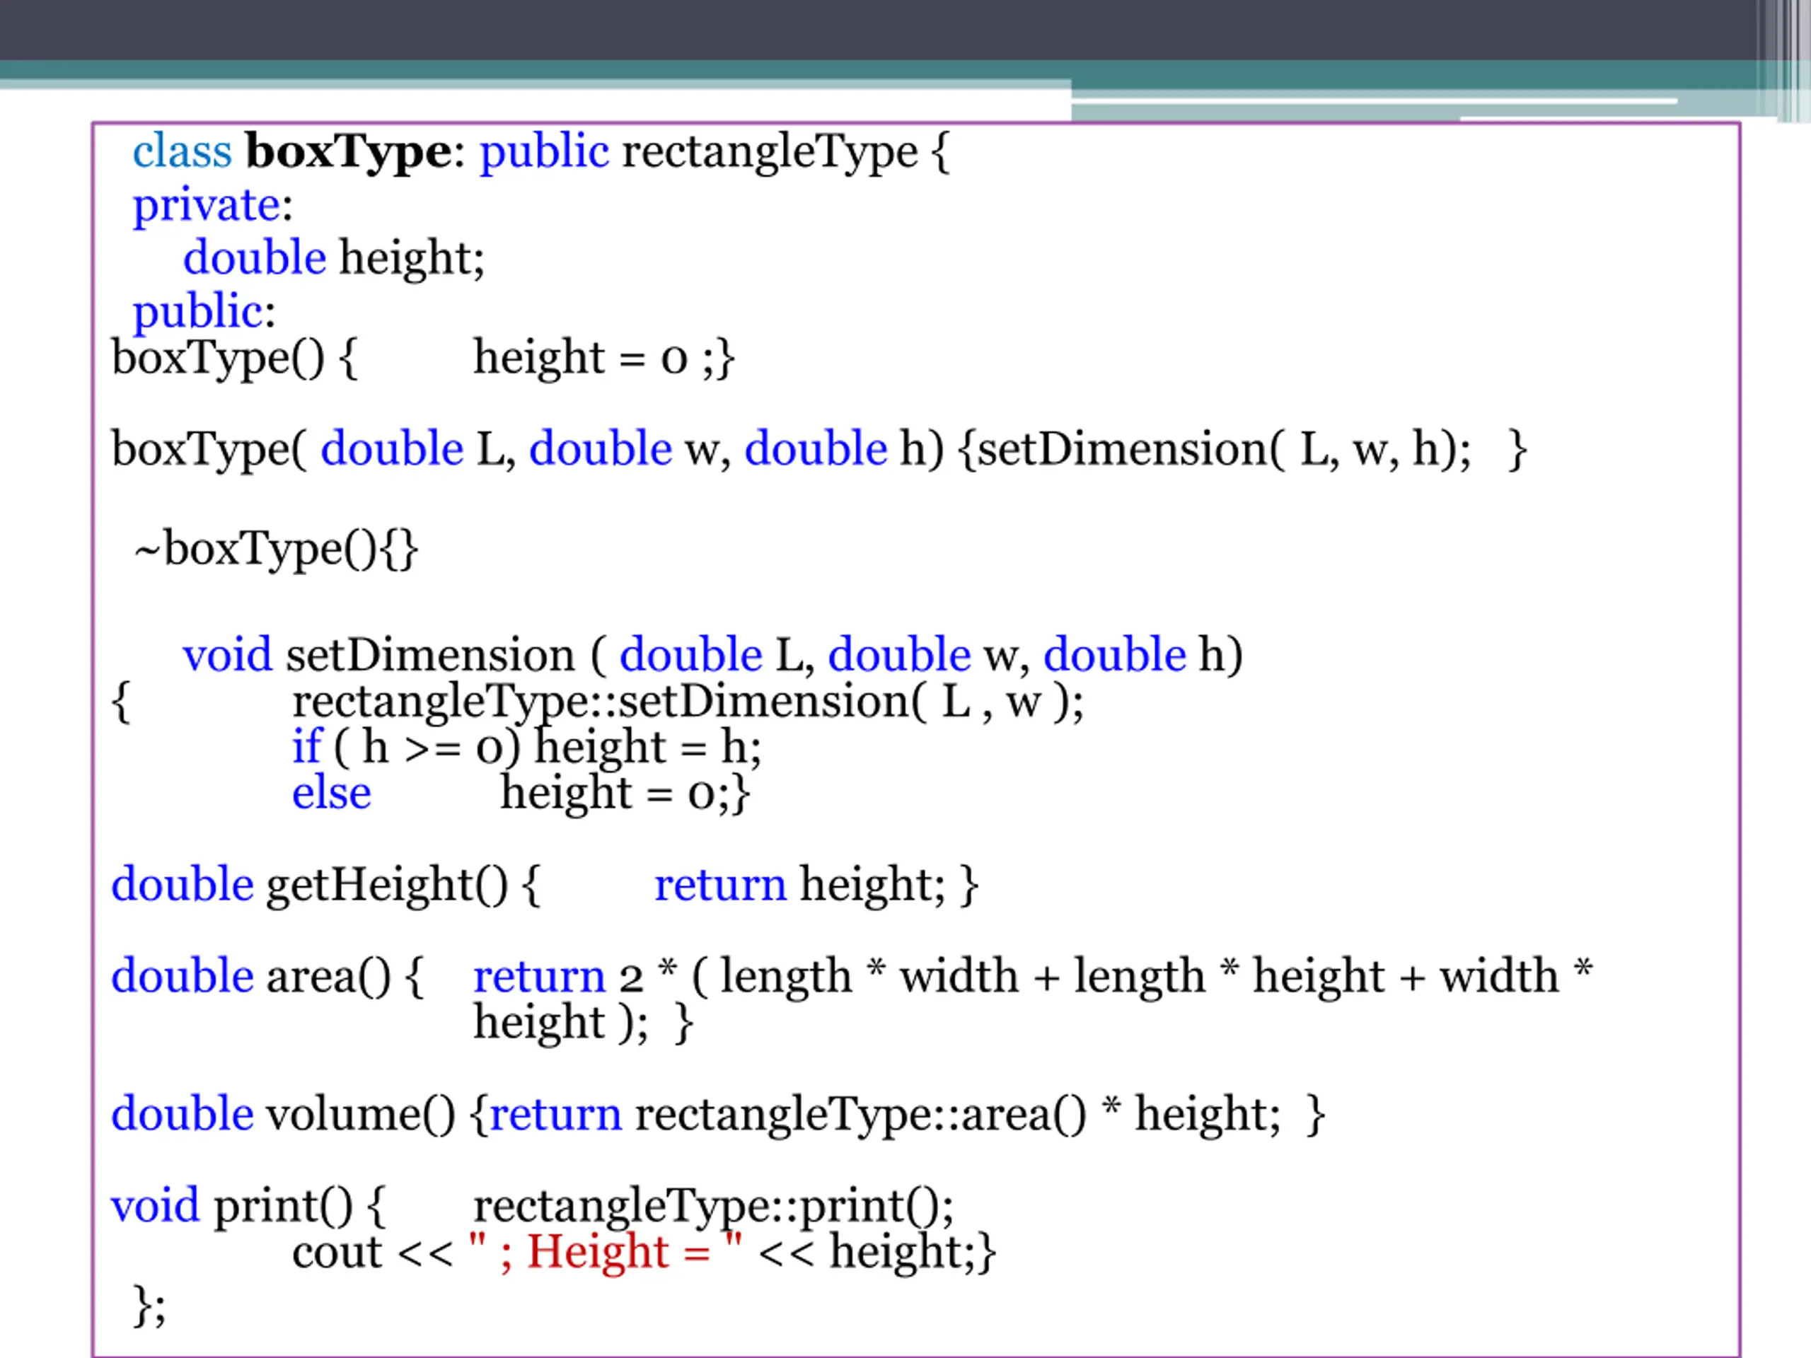
Task: Click the blue 'if' keyword
Action: 306,748
